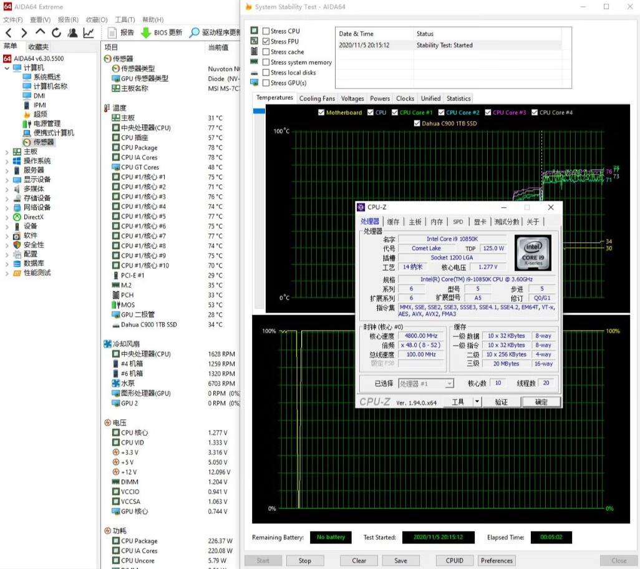
Task: Click the refresh toolbar icon
Action: (x=56, y=32)
